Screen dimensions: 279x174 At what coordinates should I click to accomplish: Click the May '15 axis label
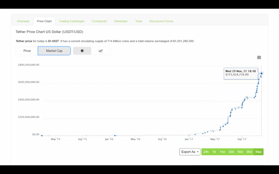coord(55,139)
